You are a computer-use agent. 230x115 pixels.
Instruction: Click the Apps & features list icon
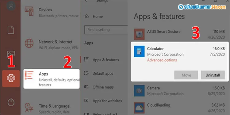coord(86,59)
